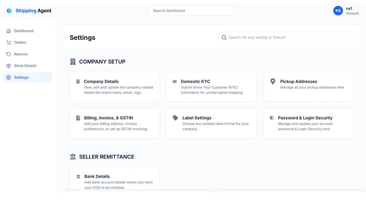Click the ns1 account name
This screenshot has height=206, width=366.
tap(349, 8)
